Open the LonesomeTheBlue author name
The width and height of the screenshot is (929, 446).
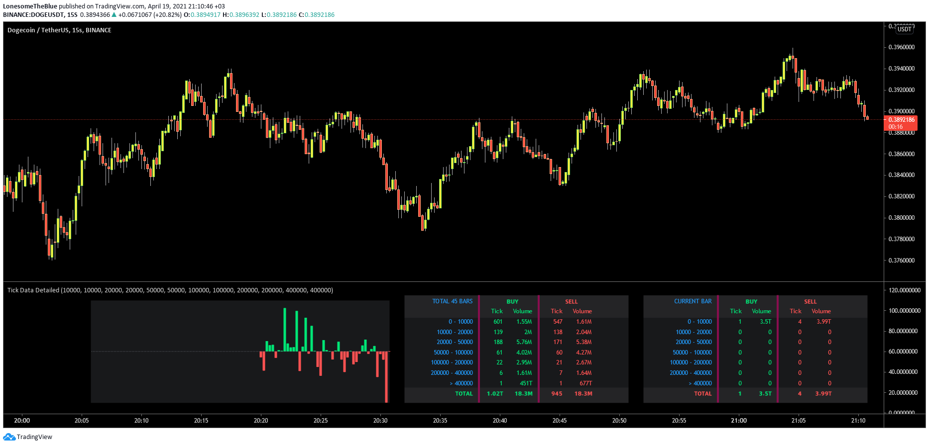point(30,6)
